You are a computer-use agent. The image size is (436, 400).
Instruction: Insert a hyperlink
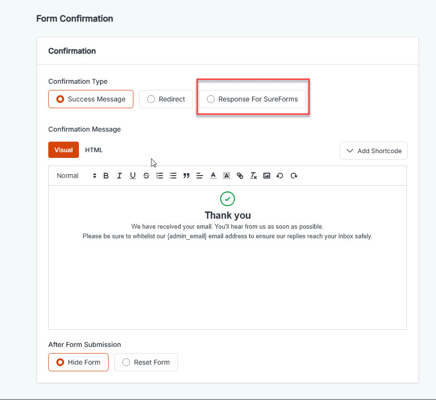(240, 176)
